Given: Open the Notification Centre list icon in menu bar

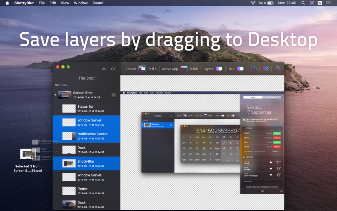Looking at the screenshot, I should click(x=328, y=3).
